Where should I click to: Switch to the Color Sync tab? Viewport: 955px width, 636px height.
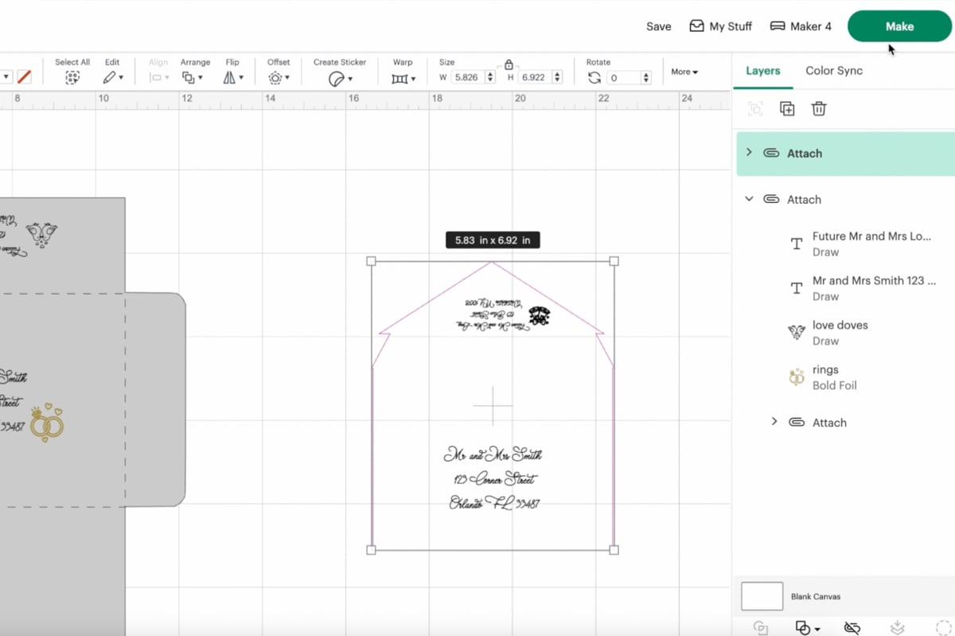(x=833, y=70)
